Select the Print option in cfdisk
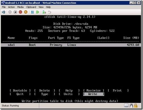 coord(118,90)
